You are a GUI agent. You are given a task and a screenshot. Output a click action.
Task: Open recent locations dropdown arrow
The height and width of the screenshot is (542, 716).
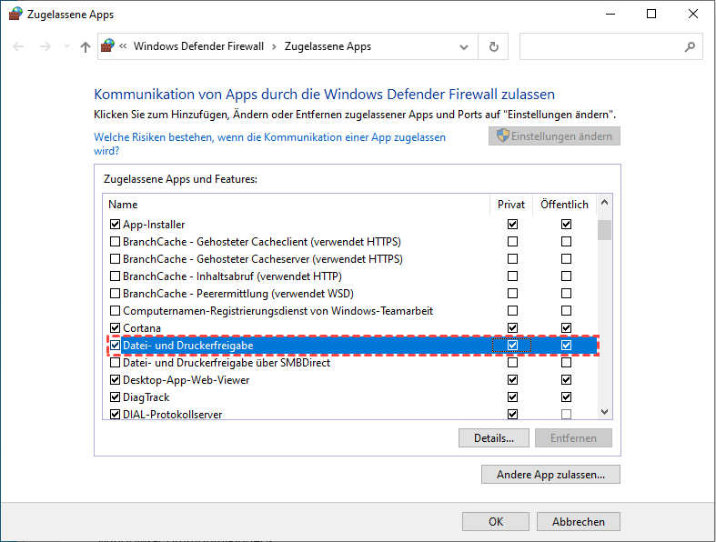(65, 47)
